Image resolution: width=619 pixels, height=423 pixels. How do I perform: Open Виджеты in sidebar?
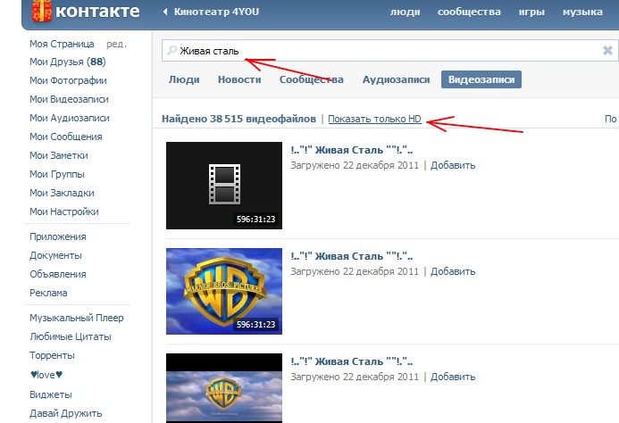(x=51, y=394)
